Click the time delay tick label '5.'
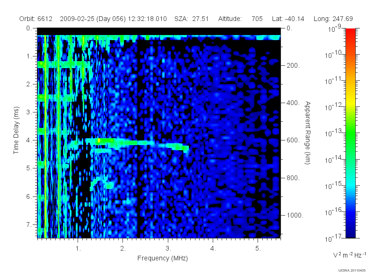Viewport: 374px width, 280px height. [x=29, y=168]
